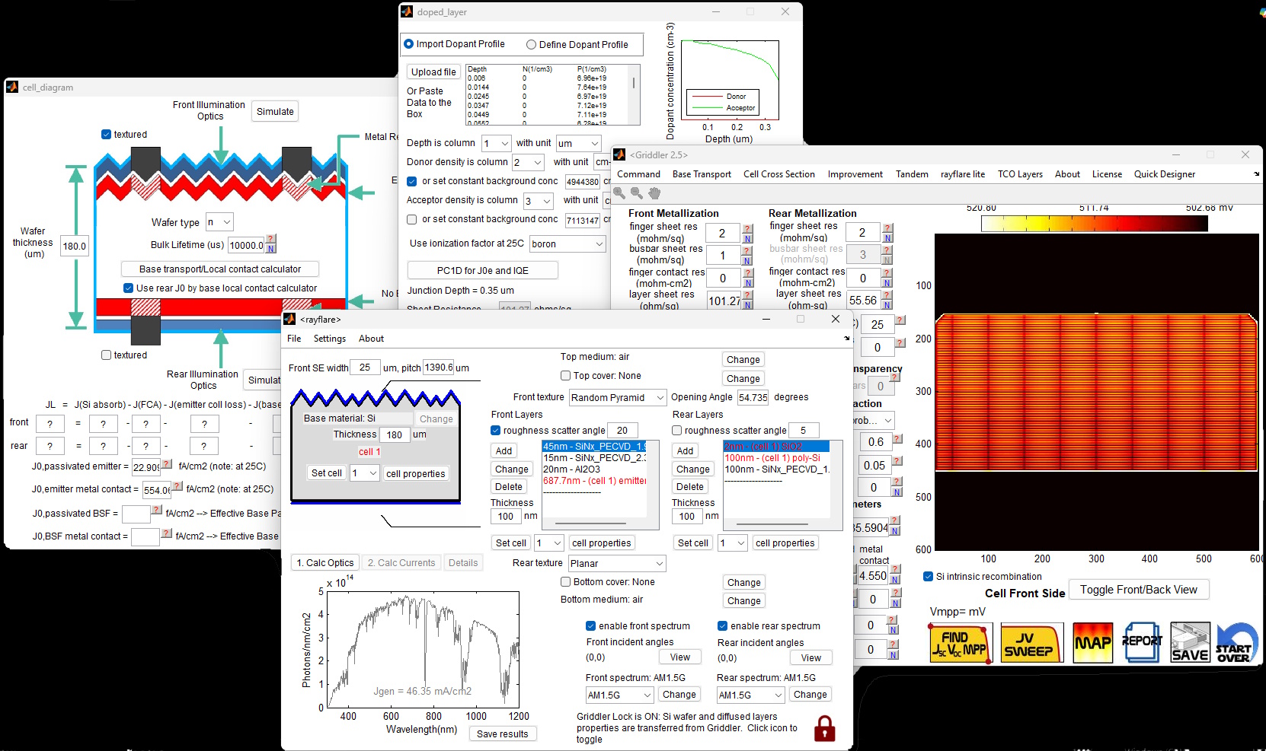Click the SAVE USB drive icon

(1190, 643)
